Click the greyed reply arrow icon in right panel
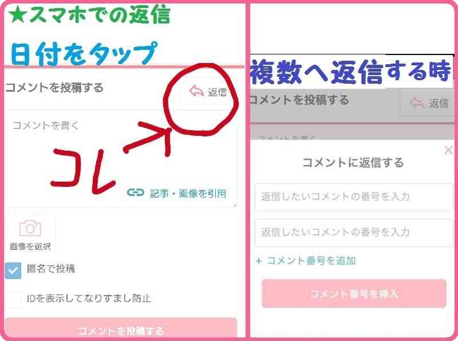 click(x=417, y=103)
